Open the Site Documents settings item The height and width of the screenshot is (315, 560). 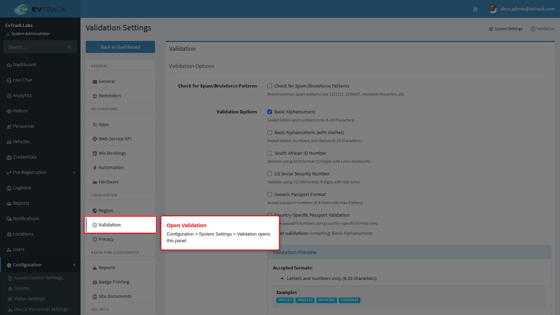[120, 296]
